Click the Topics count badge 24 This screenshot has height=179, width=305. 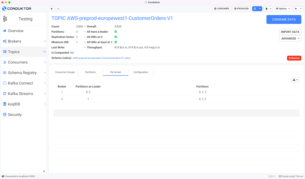pos(44,52)
